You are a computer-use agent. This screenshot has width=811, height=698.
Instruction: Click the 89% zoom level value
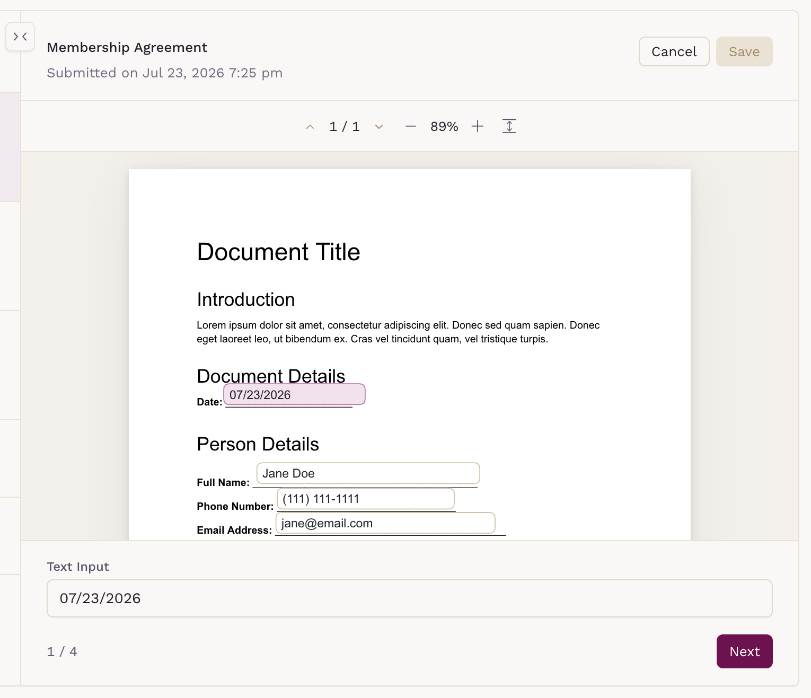(x=444, y=127)
